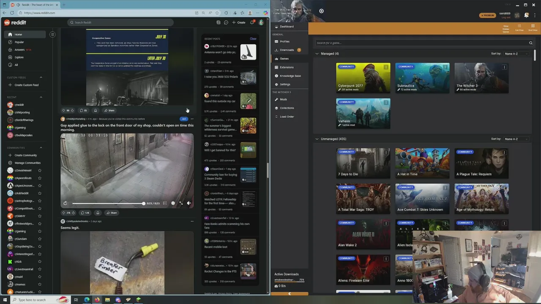Share the glue lock post
Screen dimensions: 541x304
point(112,213)
